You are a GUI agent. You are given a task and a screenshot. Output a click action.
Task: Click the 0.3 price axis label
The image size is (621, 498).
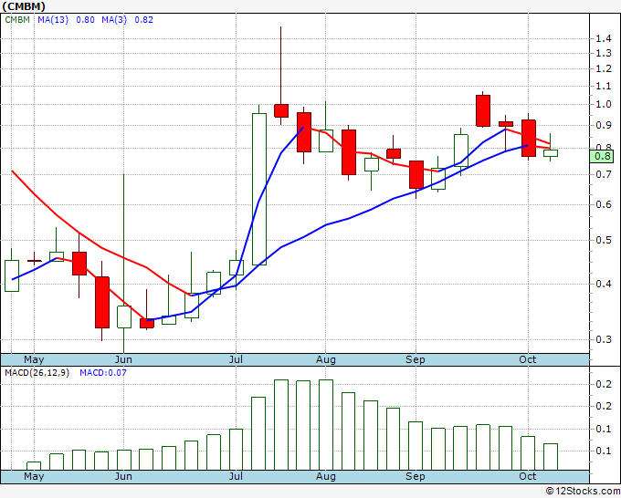tap(603, 339)
